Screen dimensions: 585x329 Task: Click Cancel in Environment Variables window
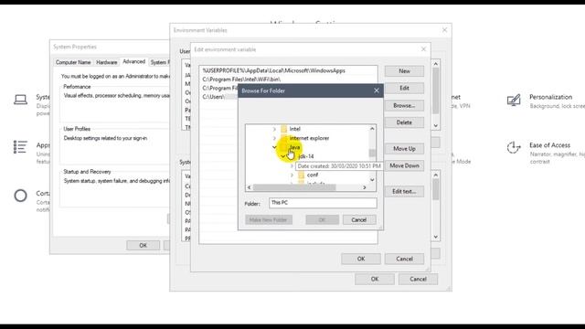(x=419, y=279)
